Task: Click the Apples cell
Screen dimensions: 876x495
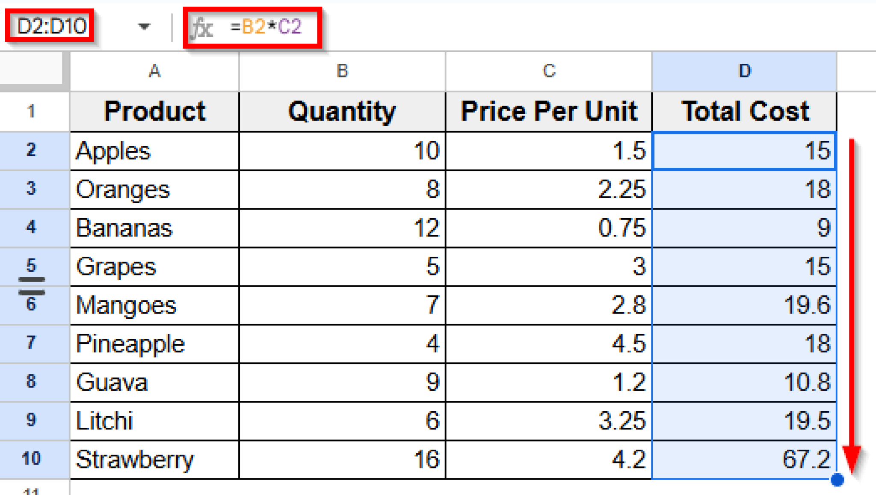Action: (154, 151)
